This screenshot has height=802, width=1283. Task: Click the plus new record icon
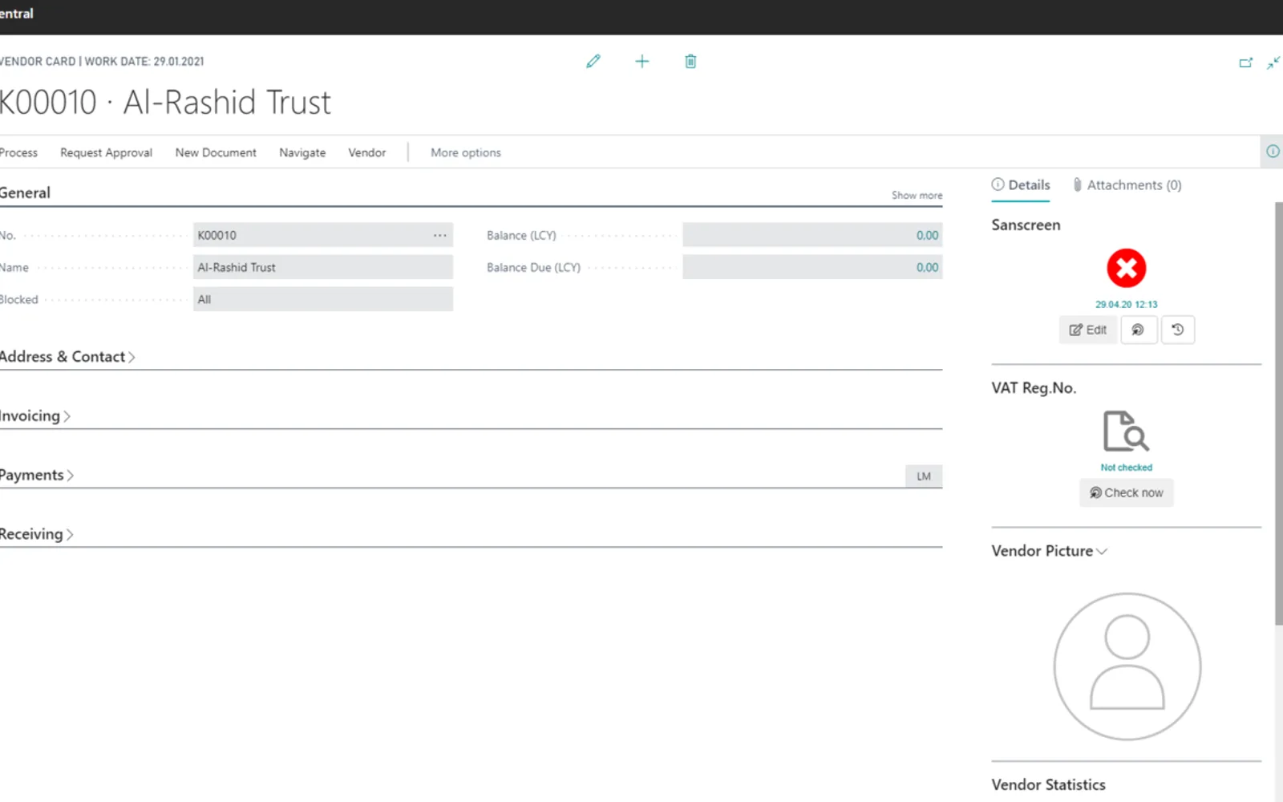pos(642,62)
